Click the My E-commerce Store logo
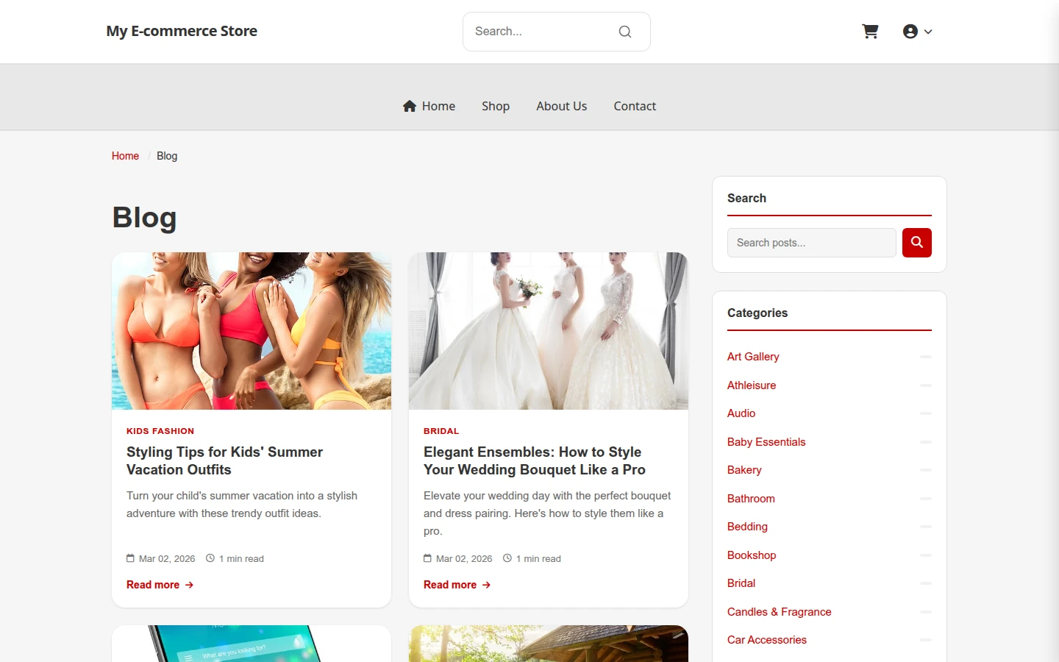This screenshot has width=1059, height=662. pos(182,31)
